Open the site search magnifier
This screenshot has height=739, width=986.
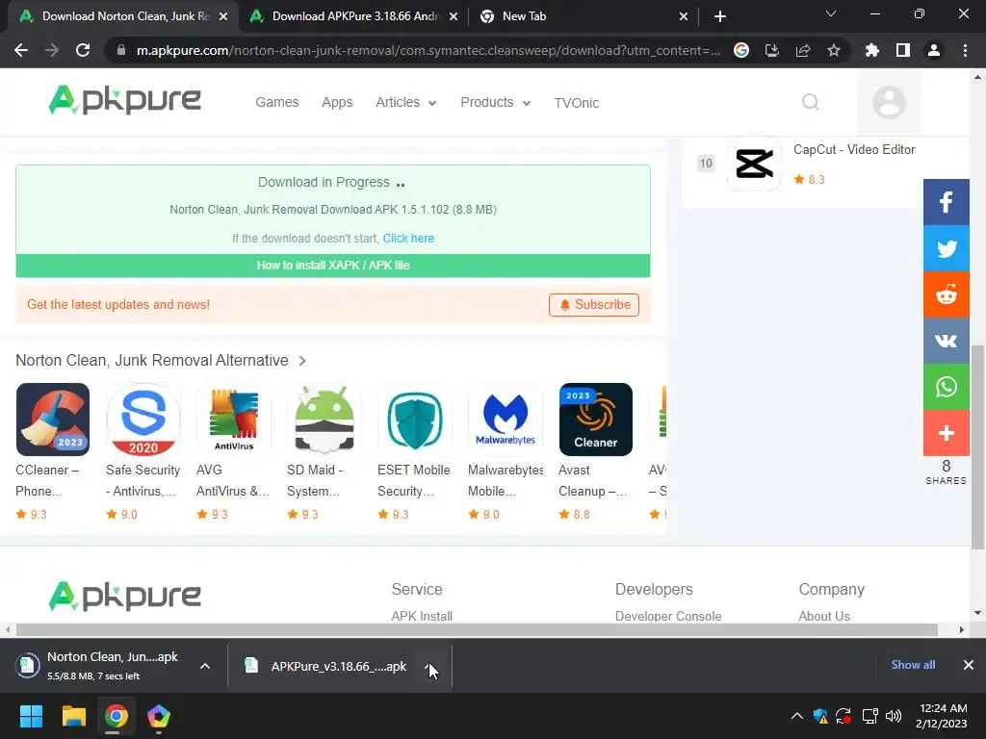[x=811, y=102]
